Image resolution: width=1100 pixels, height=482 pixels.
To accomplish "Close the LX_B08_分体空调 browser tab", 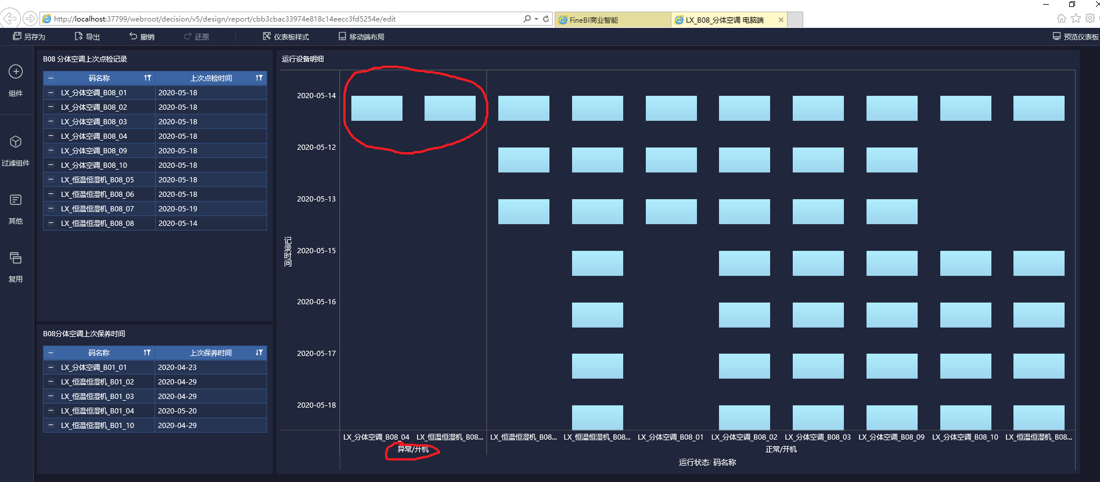I will (781, 20).
